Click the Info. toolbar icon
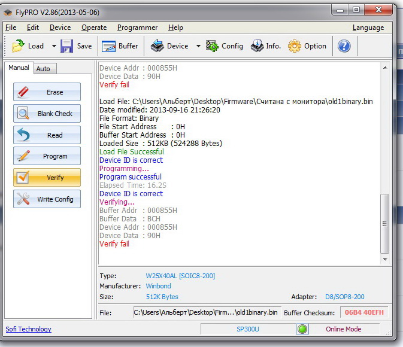403x347 pixels. [x=257, y=46]
